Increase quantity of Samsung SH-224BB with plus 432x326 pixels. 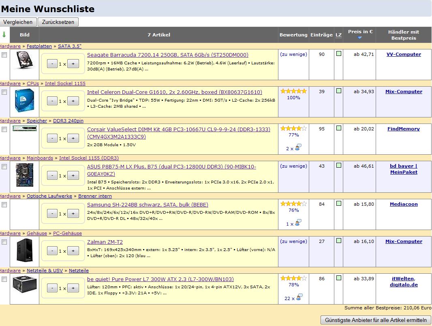73,214
